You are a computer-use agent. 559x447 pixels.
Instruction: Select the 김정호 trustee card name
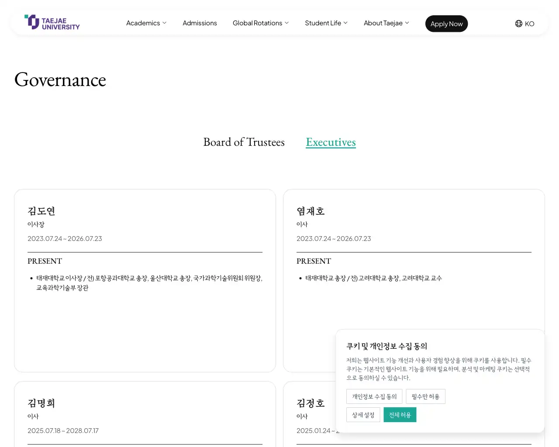click(311, 403)
